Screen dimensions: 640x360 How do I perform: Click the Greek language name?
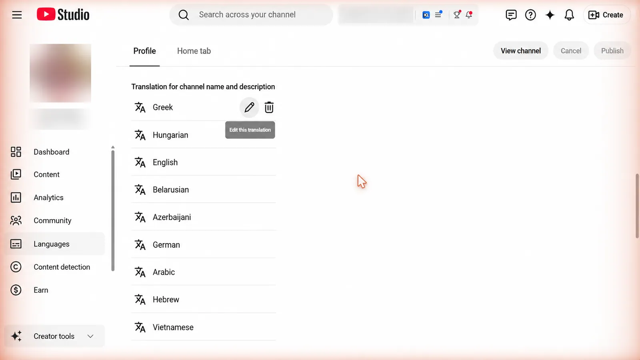click(x=163, y=107)
